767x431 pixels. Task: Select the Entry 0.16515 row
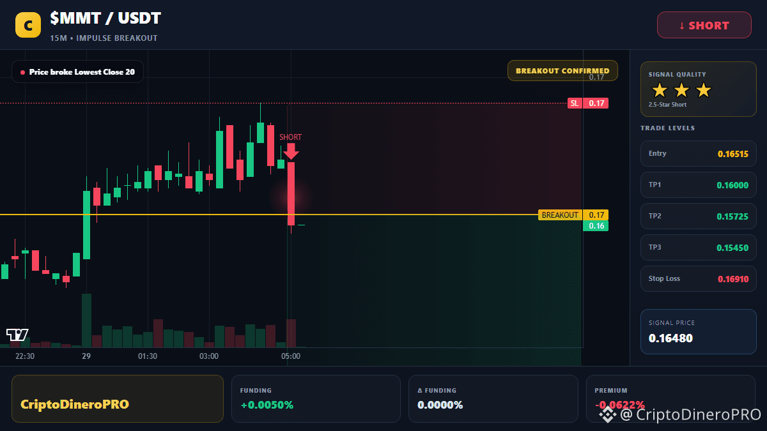click(698, 153)
